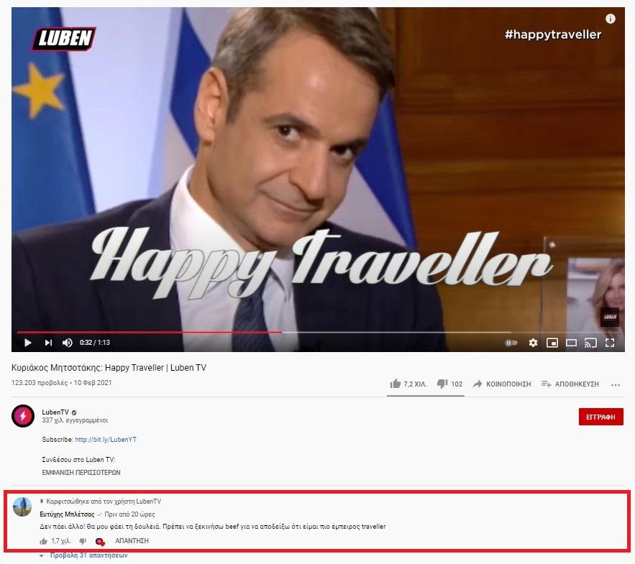
Task: Skip to the next video
Action: click(x=48, y=343)
